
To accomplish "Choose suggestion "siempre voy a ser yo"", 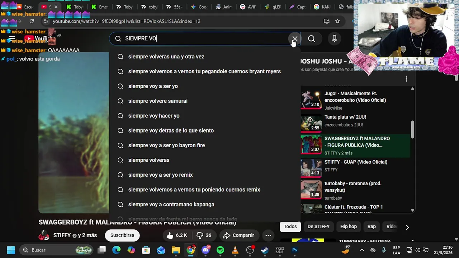I will pos(205,86).
